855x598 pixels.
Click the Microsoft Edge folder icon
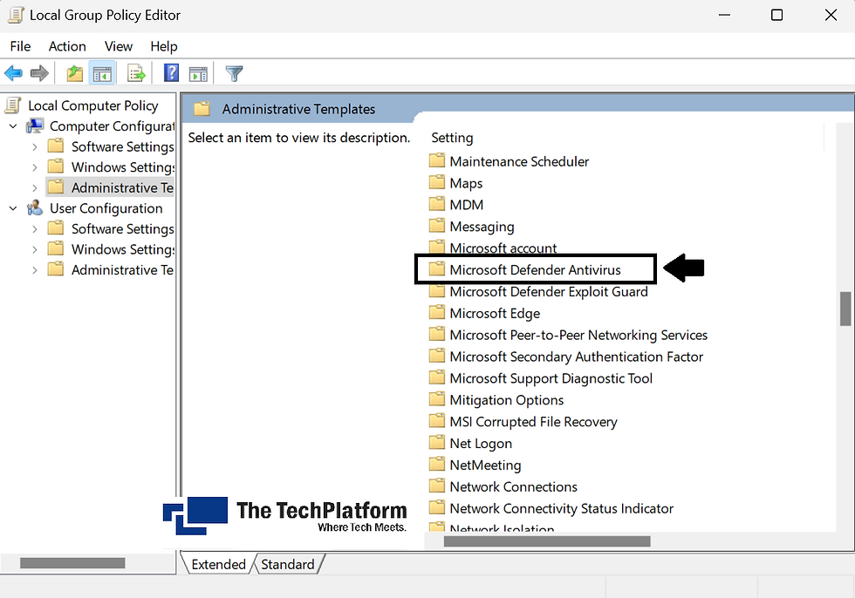pos(437,312)
